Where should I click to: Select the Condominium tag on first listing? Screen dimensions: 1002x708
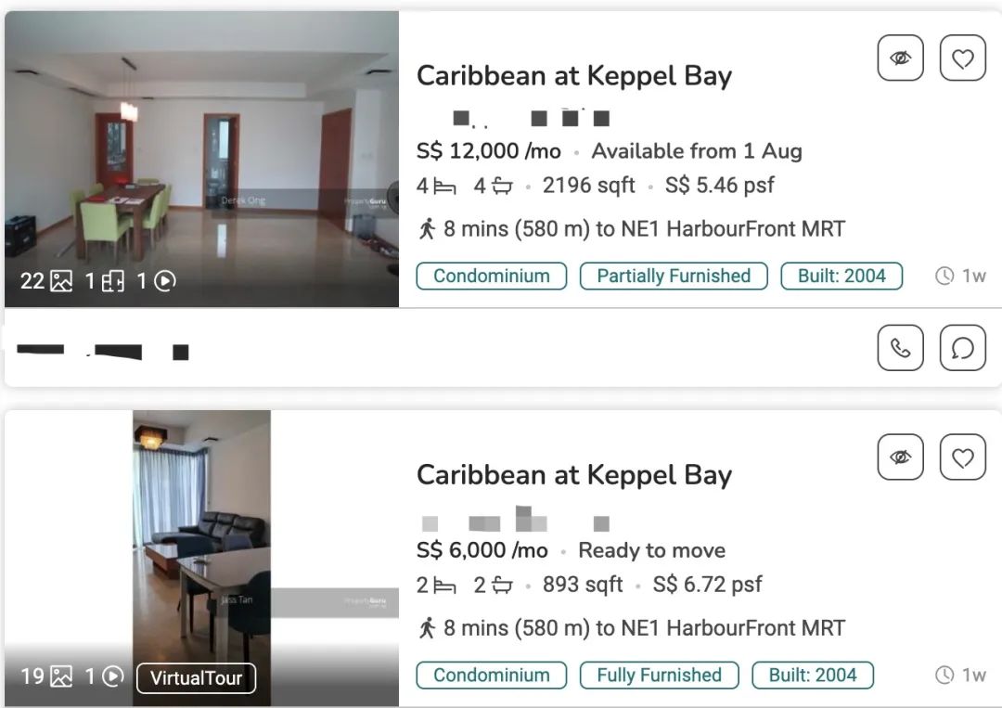click(491, 276)
